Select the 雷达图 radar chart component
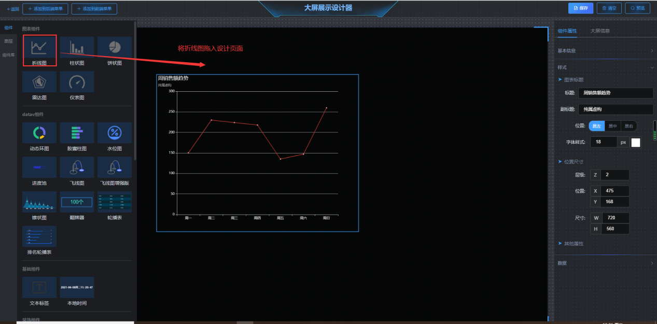Image resolution: width=657 pixels, height=324 pixels. 39,86
